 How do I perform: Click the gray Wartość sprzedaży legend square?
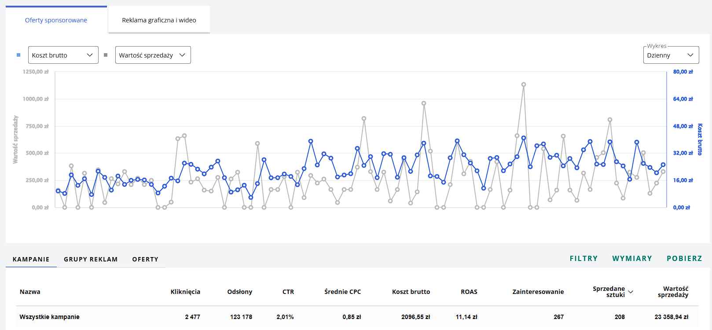[106, 55]
